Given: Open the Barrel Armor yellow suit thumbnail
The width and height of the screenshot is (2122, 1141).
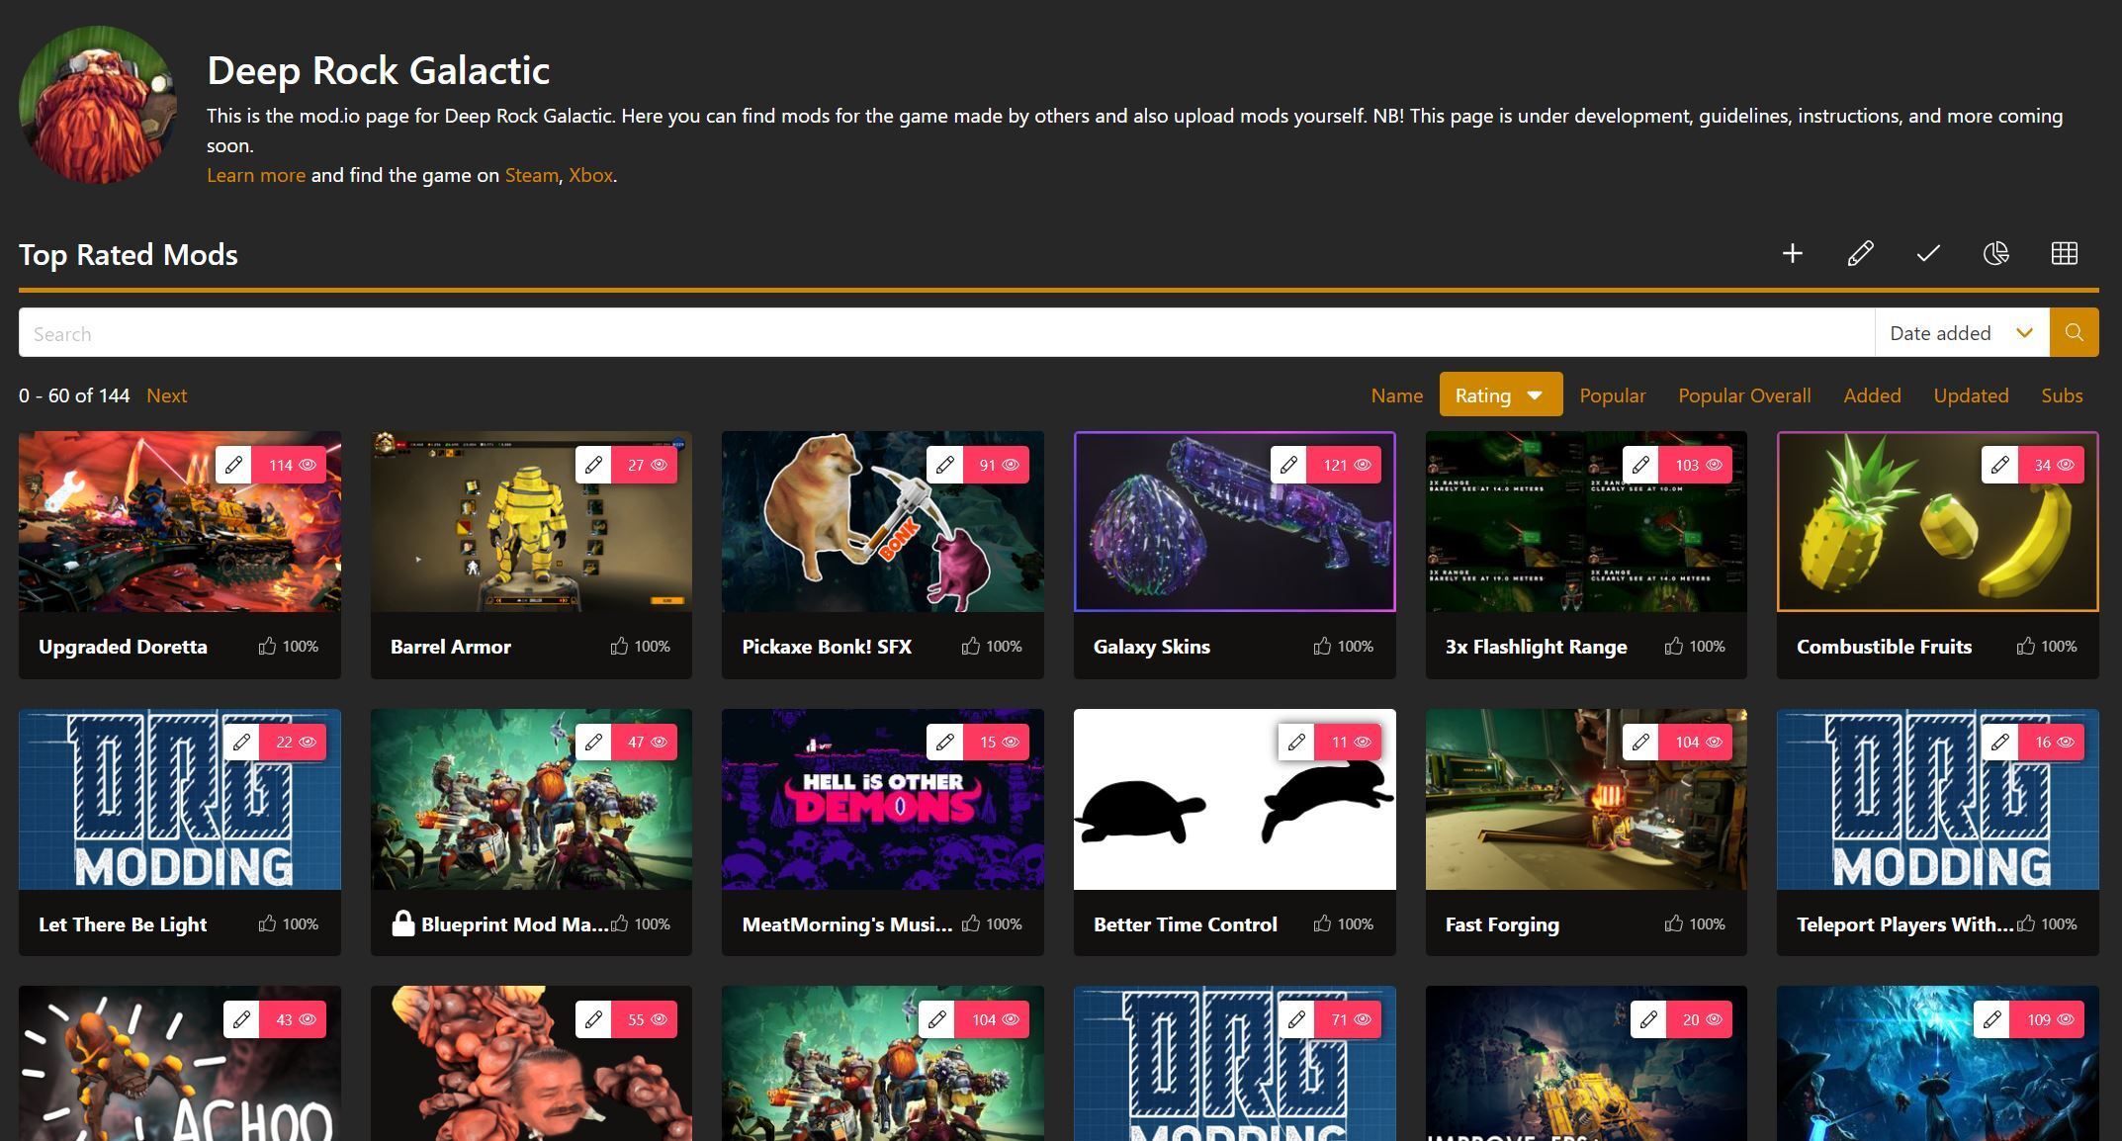Looking at the screenshot, I should click(x=531, y=521).
